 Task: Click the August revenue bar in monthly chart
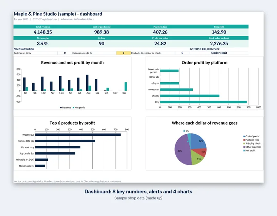[87, 83]
